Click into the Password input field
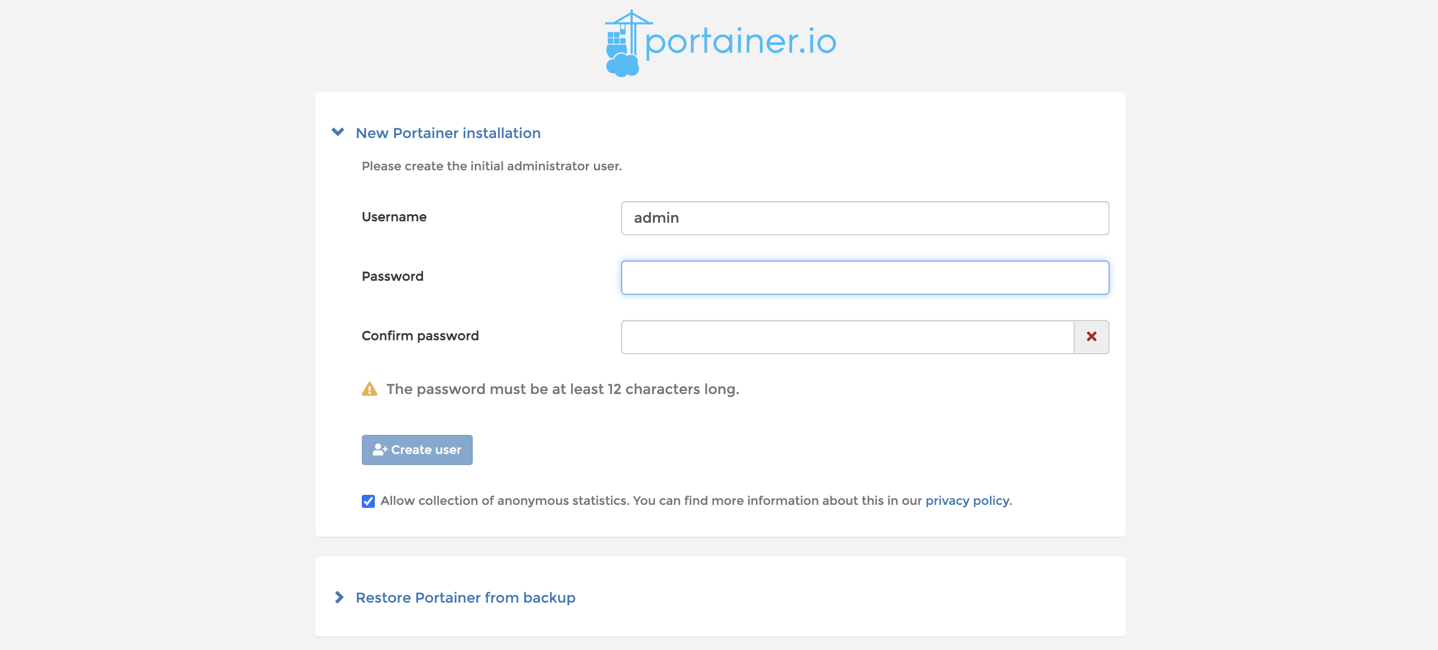 pyautogui.click(x=864, y=278)
